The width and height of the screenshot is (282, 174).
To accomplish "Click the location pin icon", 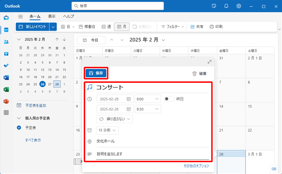I will click(89, 142).
